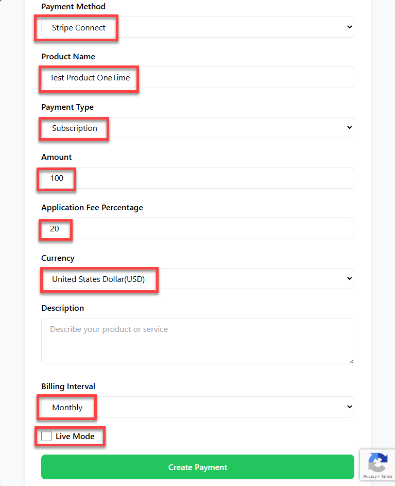Open the reCAPTCHA Terms link
Screen dimensions: 395x486
tap(387, 477)
